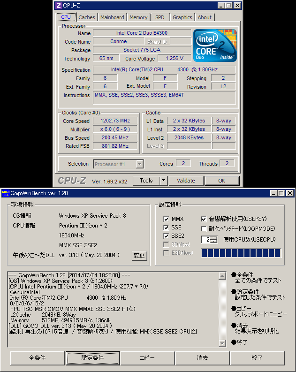Switch to the Caches tab
This screenshot has width=296, height=372.
(x=87, y=17)
